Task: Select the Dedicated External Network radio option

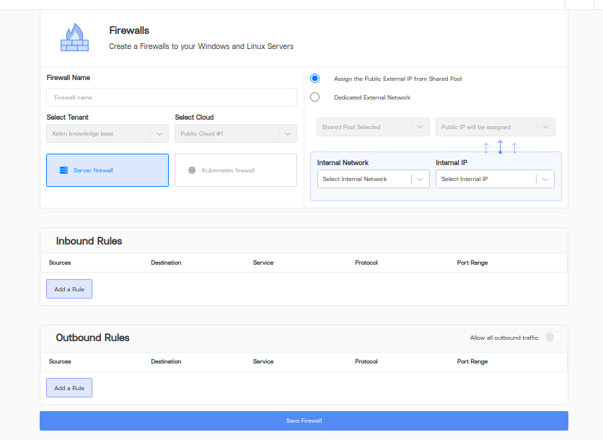Action: (x=315, y=97)
